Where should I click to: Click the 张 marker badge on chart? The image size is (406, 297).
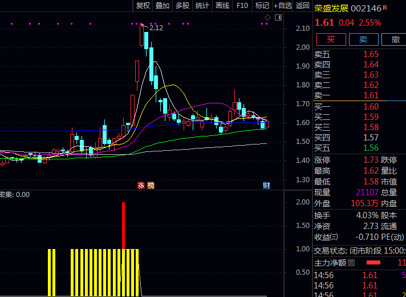(x=141, y=185)
